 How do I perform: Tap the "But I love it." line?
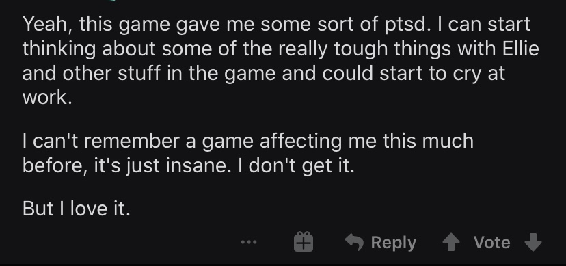tap(76, 209)
